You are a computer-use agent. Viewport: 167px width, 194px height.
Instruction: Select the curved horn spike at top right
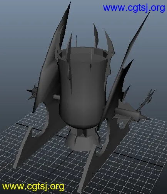(x=109, y=42)
